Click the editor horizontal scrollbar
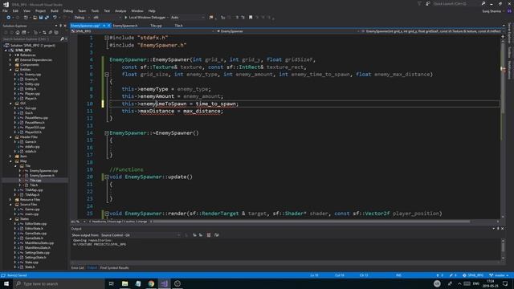Viewport: 514px width, 289px height. 312,222
